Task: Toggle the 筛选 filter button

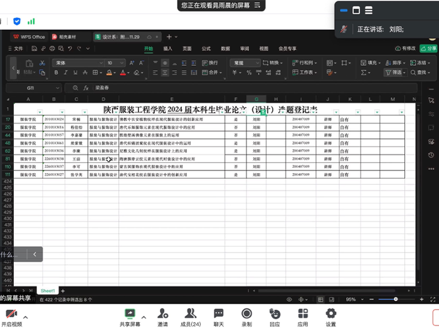Action: tap(395, 73)
